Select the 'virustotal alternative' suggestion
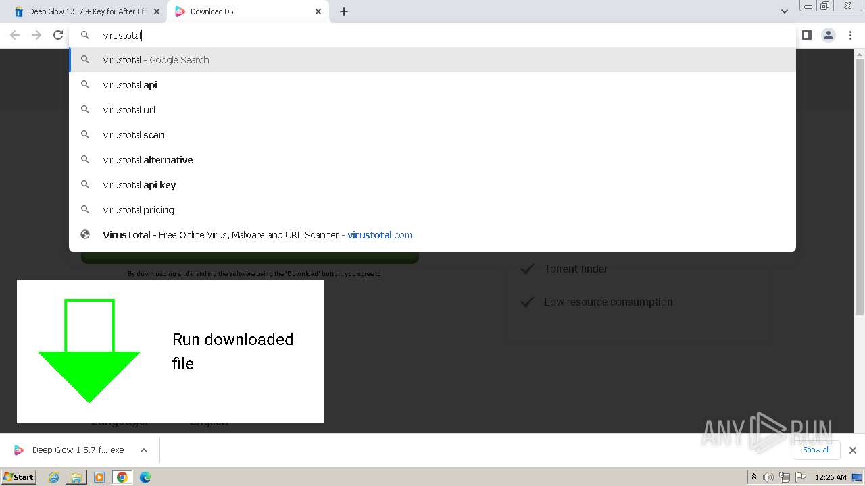The height and width of the screenshot is (486, 865). [x=432, y=160]
